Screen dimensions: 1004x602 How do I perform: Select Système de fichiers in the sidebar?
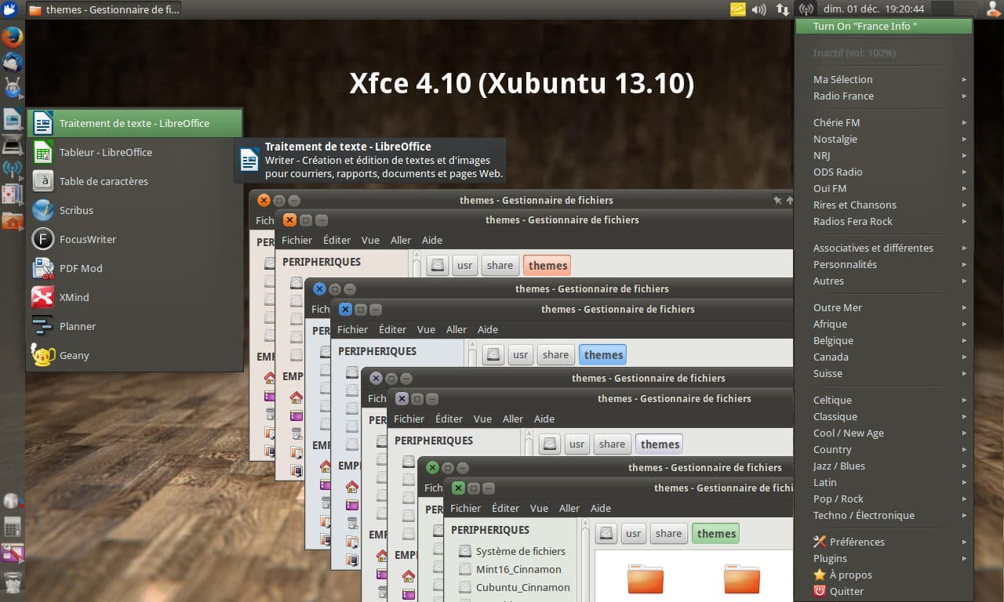coord(520,551)
